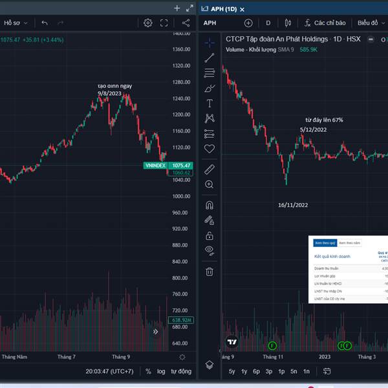Open the D timeframe interval selector
Image resolution: width=388 pixels, height=388 pixels.
pyautogui.click(x=268, y=23)
